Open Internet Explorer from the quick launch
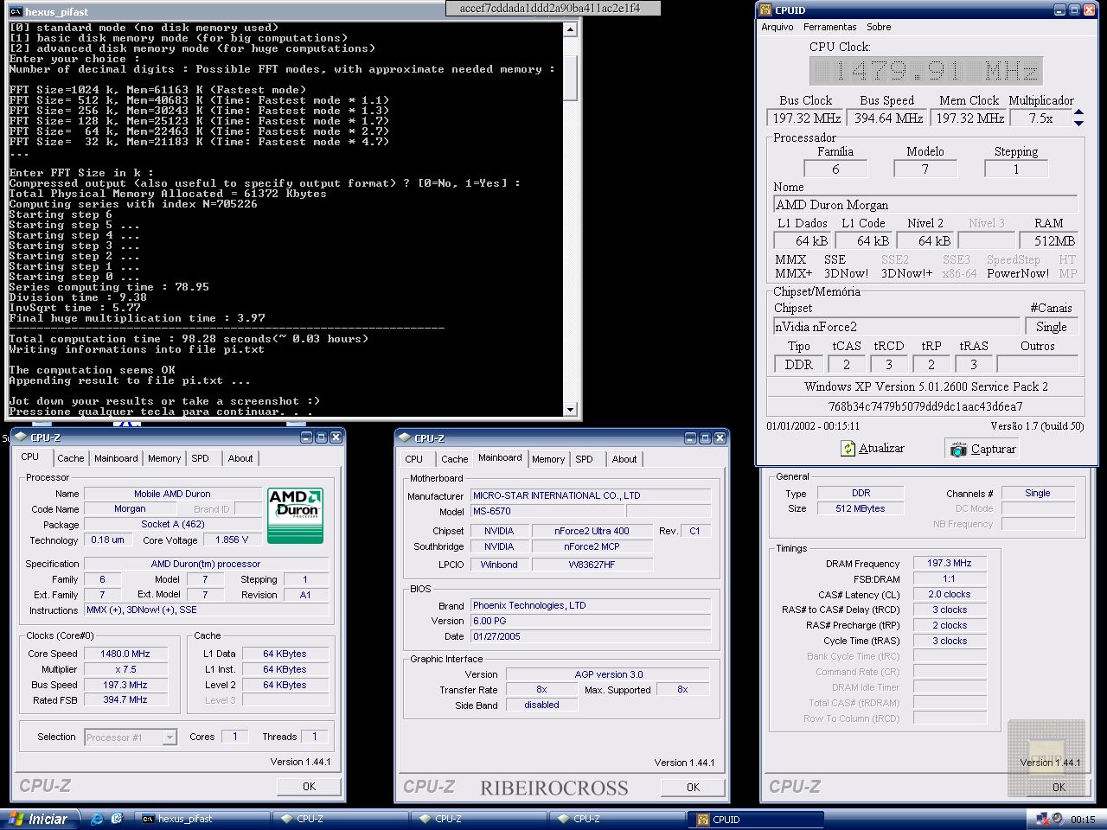The image size is (1107, 830). (x=97, y=819)
